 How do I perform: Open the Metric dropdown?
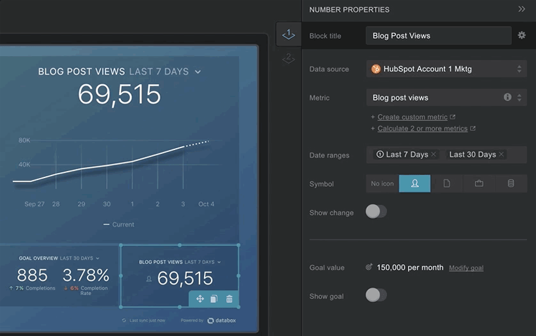(x=446, y=98)
